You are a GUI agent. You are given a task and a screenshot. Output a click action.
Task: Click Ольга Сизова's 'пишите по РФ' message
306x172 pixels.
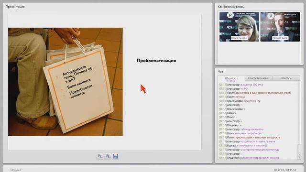point(240,101)
